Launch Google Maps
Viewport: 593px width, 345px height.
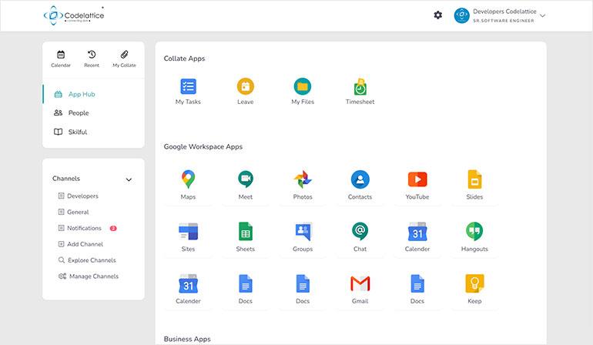pos(188,185)
